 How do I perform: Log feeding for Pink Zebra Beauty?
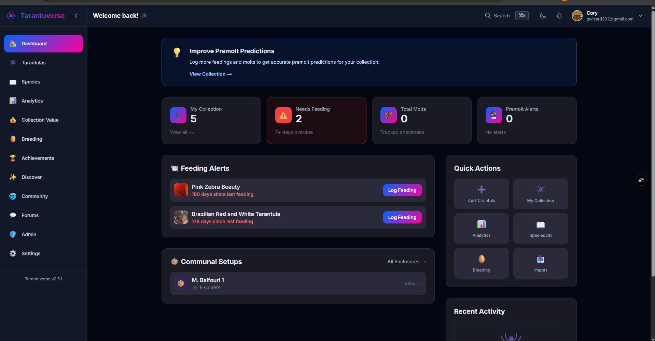(x=402, y=190)
